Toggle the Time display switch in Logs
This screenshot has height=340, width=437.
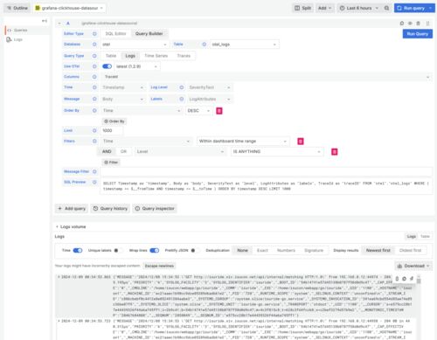[x=78, y=251]
